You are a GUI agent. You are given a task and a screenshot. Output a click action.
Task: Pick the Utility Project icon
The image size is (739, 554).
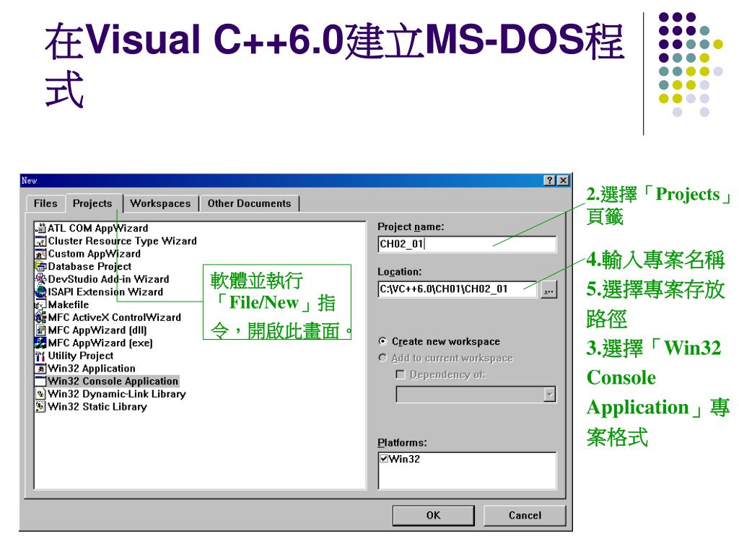click(41, 356)
